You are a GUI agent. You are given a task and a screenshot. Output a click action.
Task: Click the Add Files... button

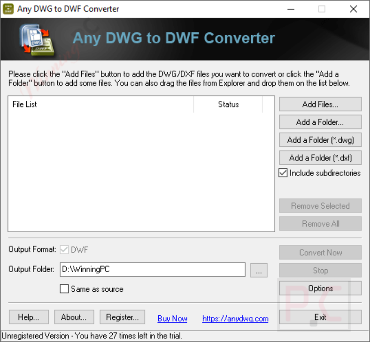click(x=320, y=104)
